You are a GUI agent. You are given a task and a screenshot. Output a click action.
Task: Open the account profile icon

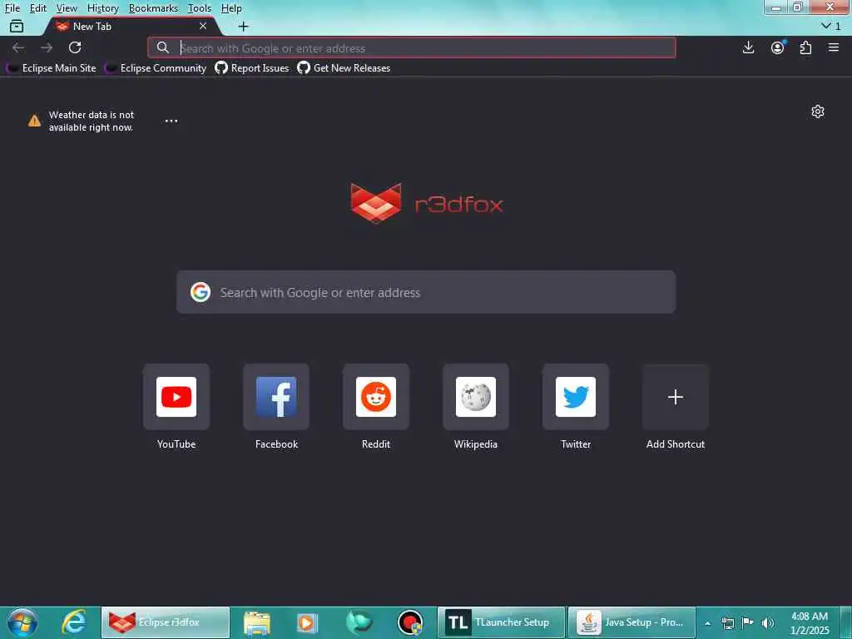778,47
